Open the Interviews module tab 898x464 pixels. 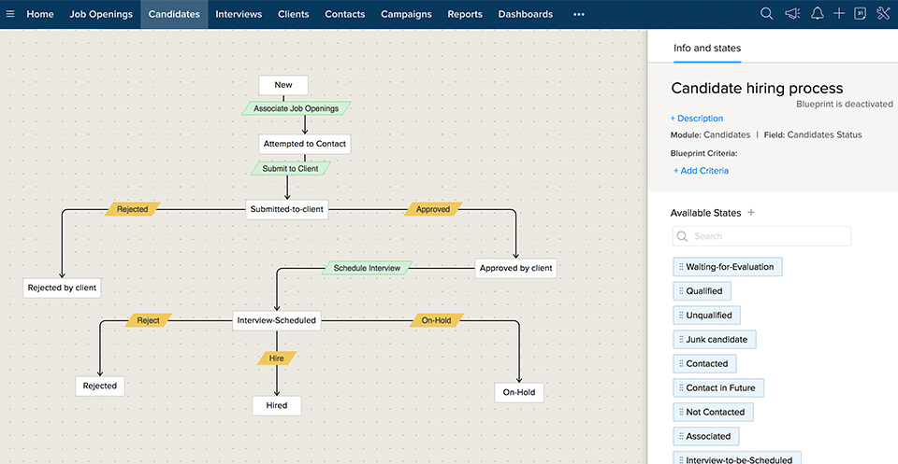pyautogui.click(x=239, y=14)
